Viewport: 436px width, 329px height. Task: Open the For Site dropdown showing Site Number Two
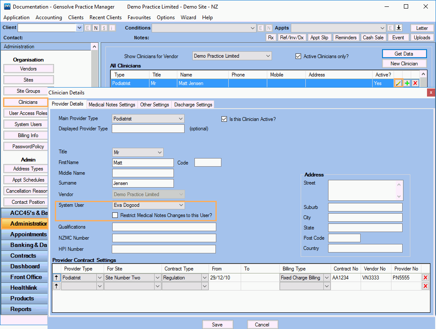[157, 277]
